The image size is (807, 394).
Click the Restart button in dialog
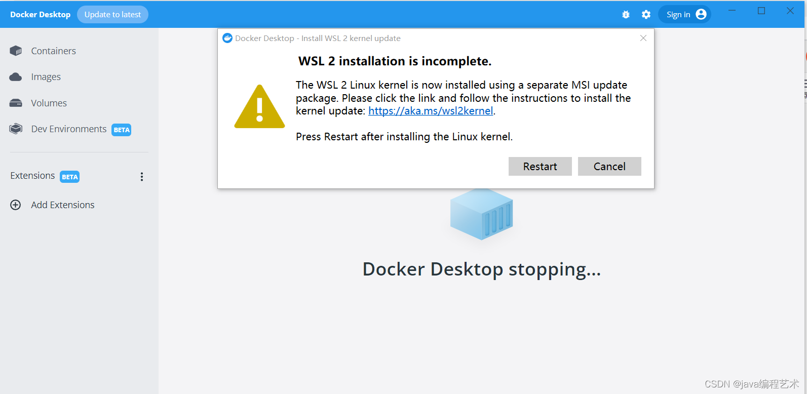pos(540,166)
